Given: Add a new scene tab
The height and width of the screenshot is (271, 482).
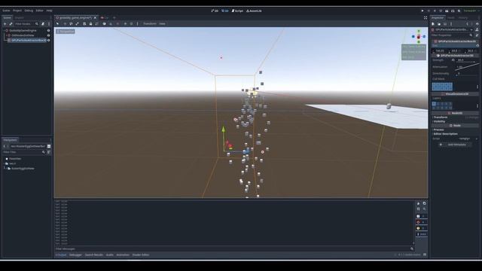Looking at the screenshot, I should (x=114, y=18).
